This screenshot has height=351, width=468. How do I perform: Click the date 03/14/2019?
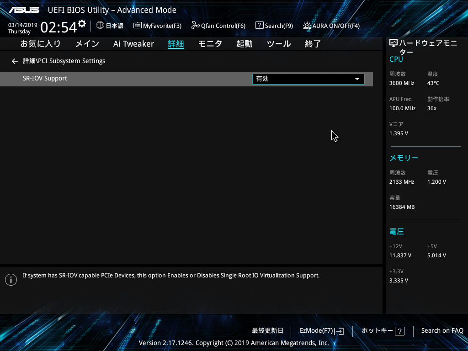click(23, 25)
